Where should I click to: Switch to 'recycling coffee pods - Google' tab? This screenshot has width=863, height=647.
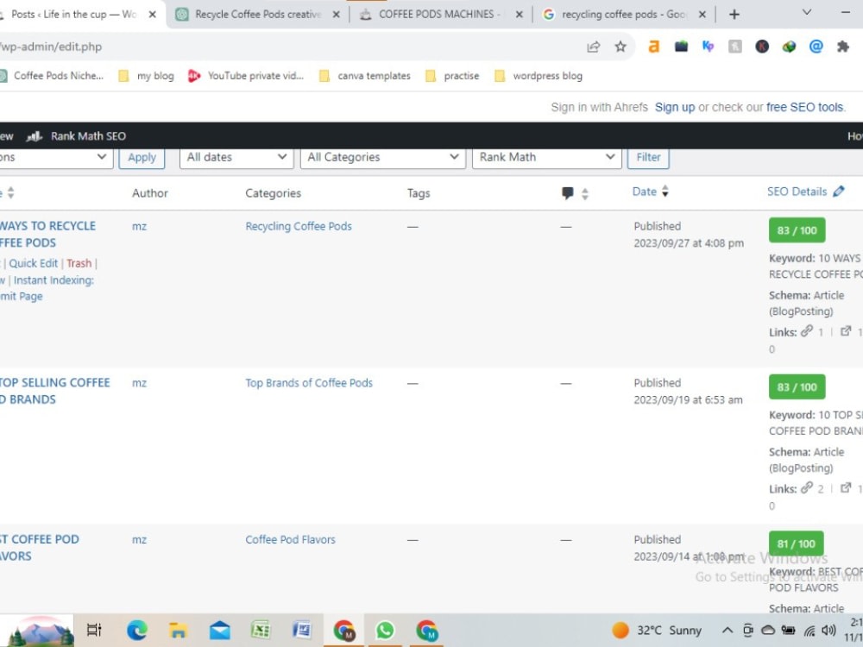click(623, 15)
